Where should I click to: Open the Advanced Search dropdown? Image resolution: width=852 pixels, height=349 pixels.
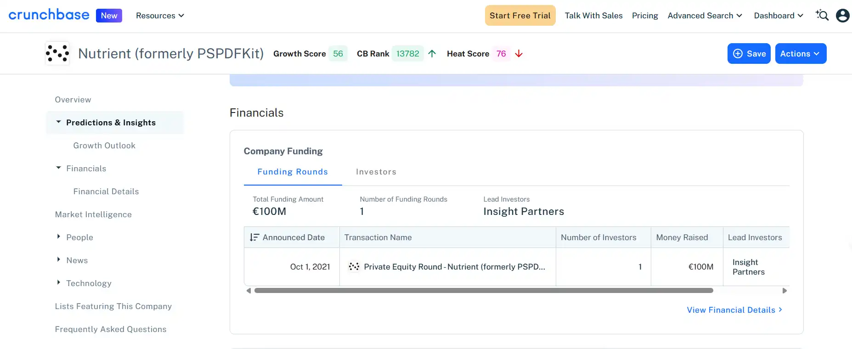coord(705,16)
